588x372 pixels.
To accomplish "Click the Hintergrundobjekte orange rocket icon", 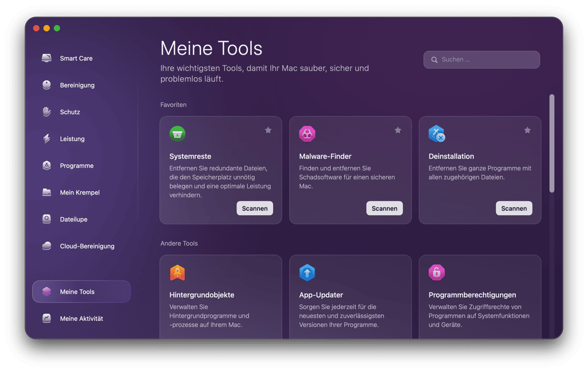I will coord(177,273).
